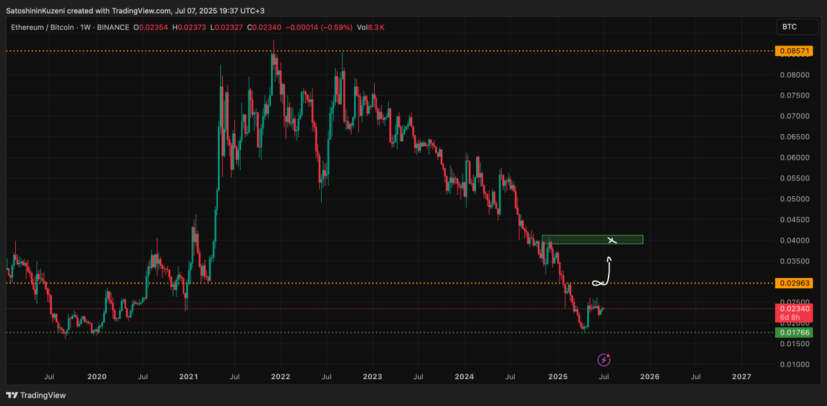Image resolution: width=827 pixels, height=406 pixels.
Task: Click the 0.03500 price axis tick
Action: coord(794,261)
